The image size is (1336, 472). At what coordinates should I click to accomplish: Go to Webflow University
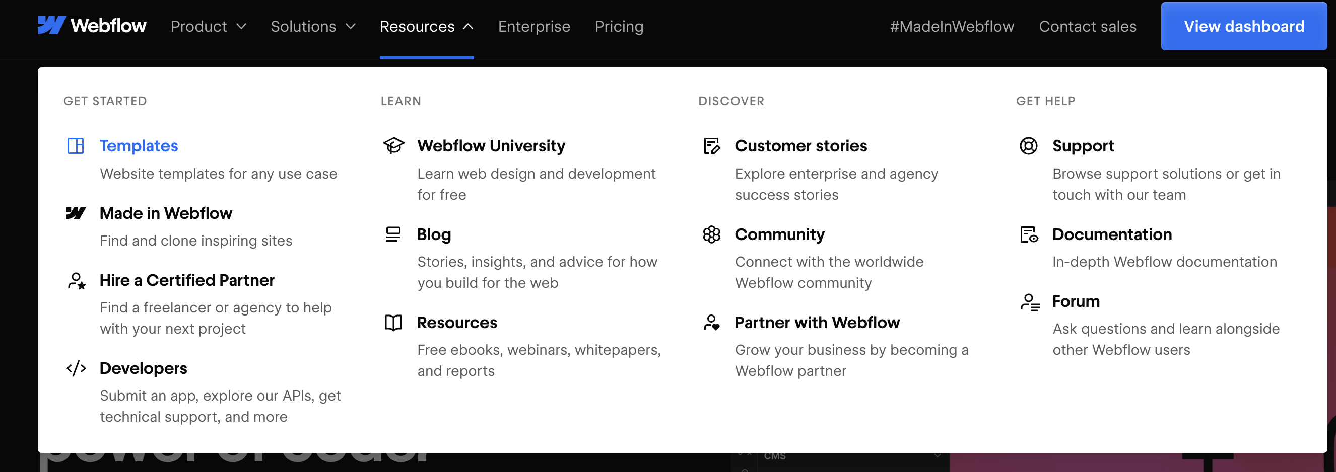coord(491,146)
